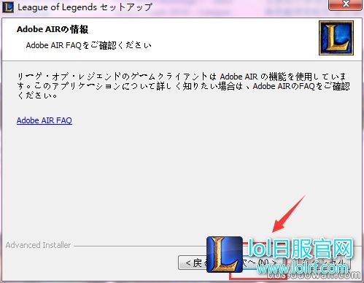Image resolution: width=364 pixels, height=283 pixels.
Task: Click the League of Legends title bar icon
Action: pyautogui.click(x=8, y=7)
